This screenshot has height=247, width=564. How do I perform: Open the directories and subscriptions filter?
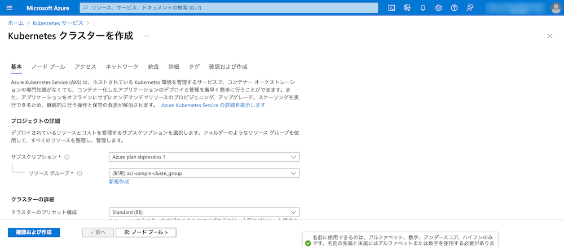pos(407,8)
